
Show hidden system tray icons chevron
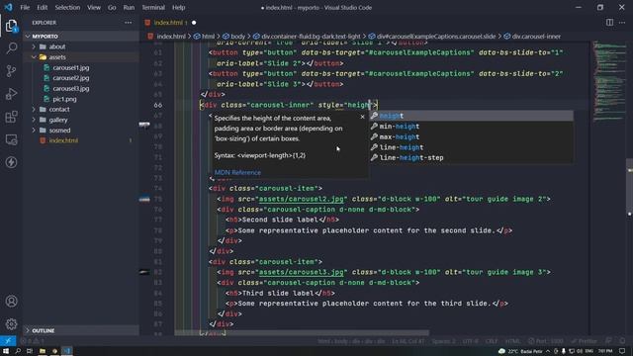[548, 351]
